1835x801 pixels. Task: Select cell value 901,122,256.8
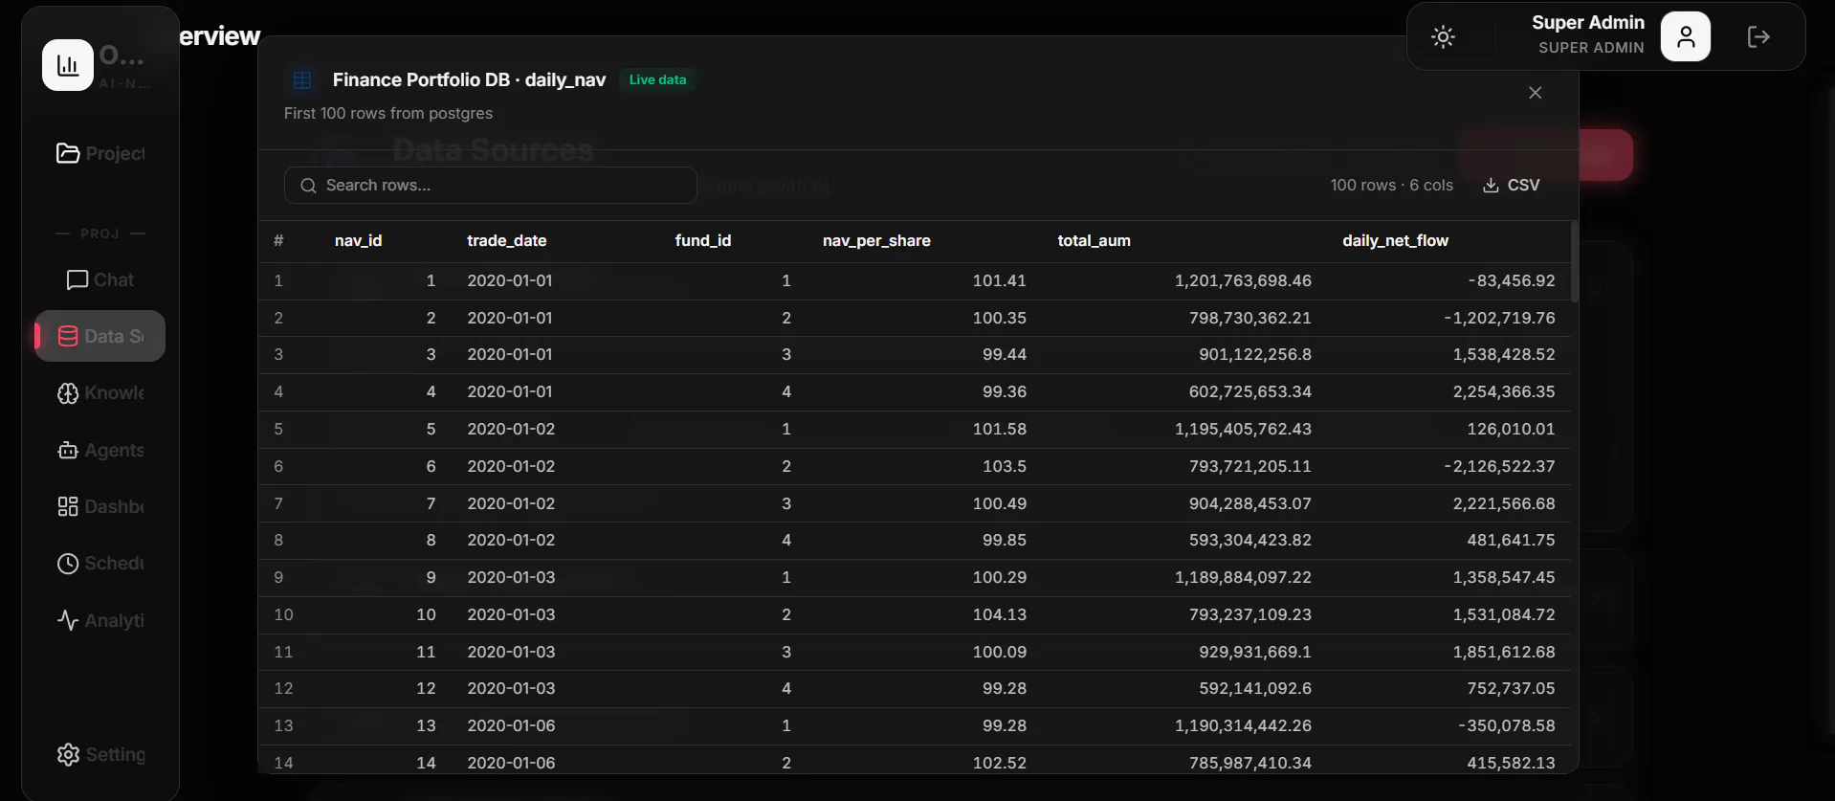click(x=1255, y=355)
